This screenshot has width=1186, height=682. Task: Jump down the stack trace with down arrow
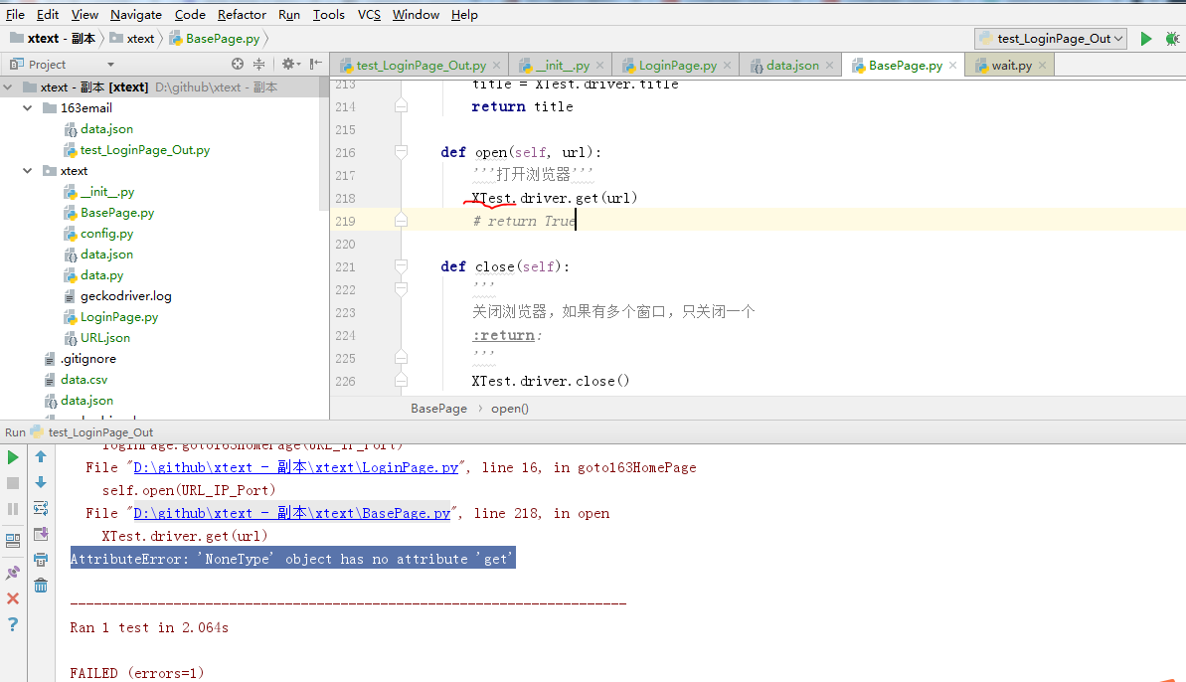pos(41,482)
